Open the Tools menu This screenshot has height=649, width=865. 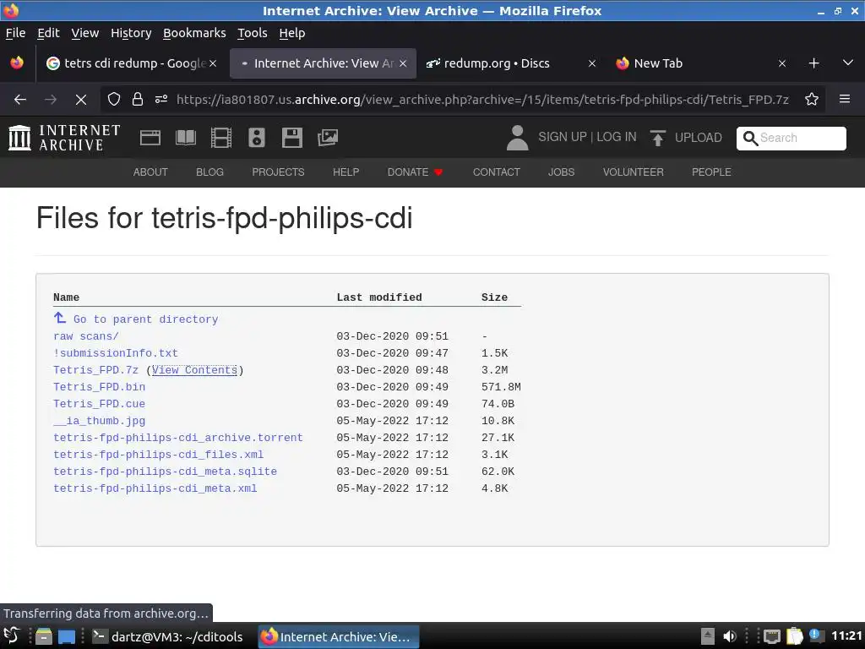tap(252, 33)
